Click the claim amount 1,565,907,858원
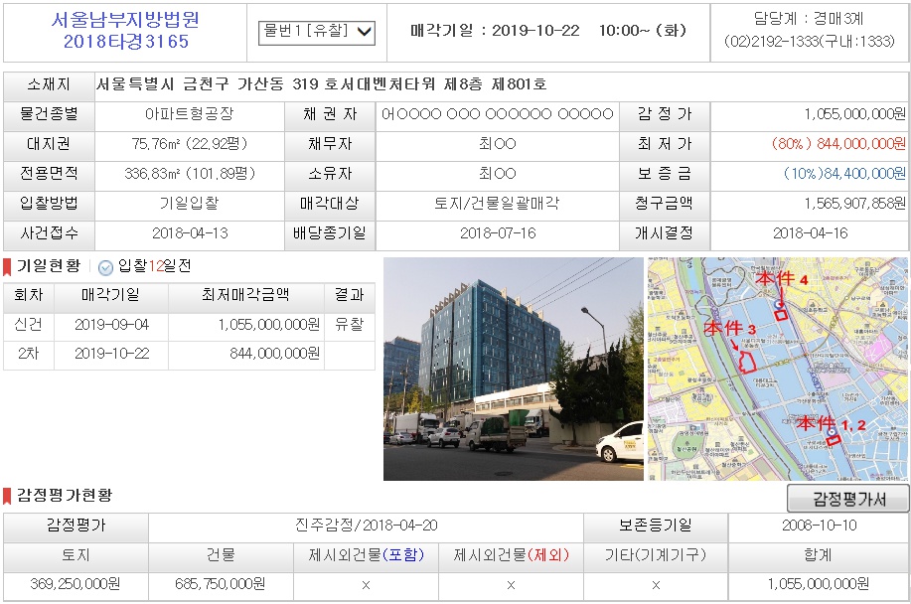911x604 pixels. point(854,204)
